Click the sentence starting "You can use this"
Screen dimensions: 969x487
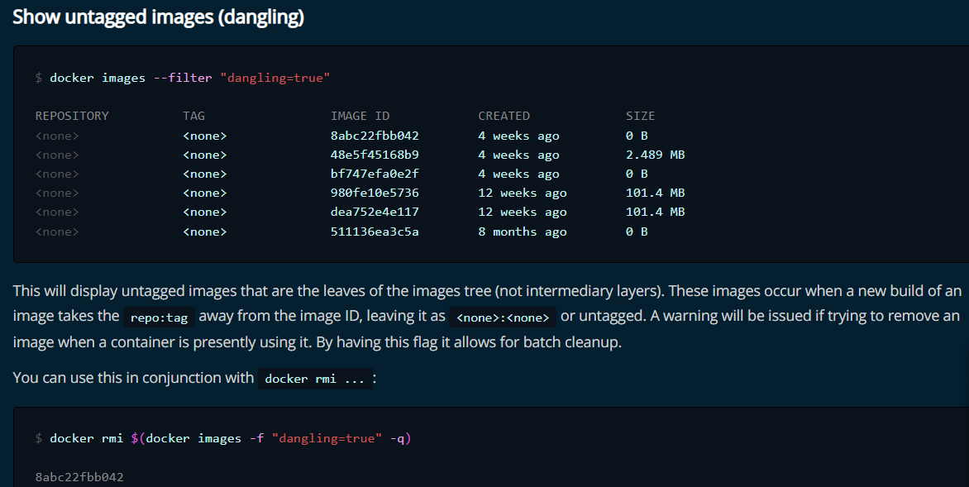194,378
